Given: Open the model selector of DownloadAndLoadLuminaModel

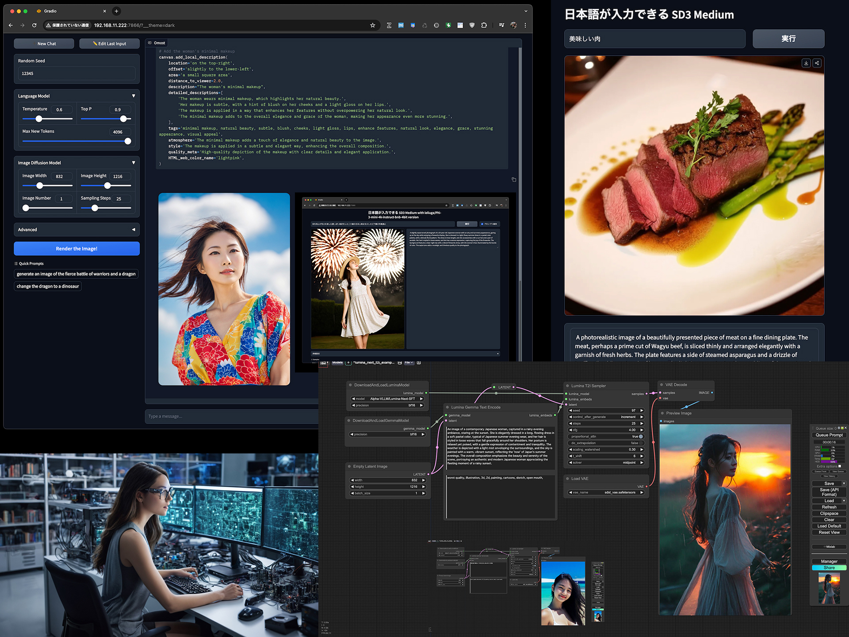Looking at the screenshot, I should [x=388, y=399].
